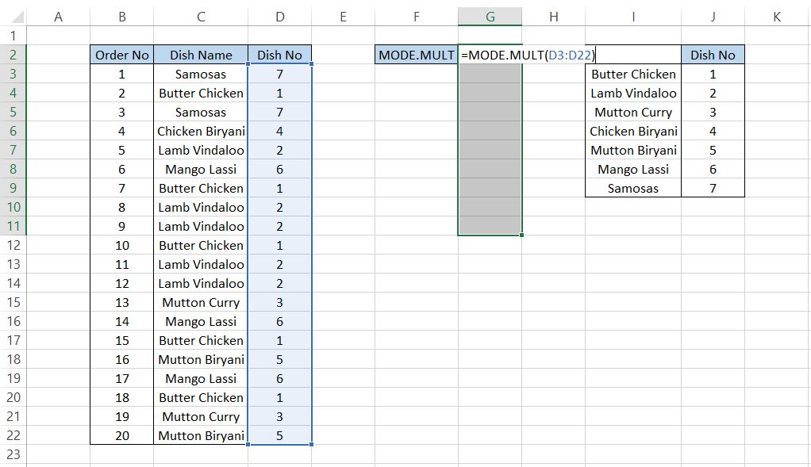Click the row 12 header
The image size is (811, 467).
[13, 245]
